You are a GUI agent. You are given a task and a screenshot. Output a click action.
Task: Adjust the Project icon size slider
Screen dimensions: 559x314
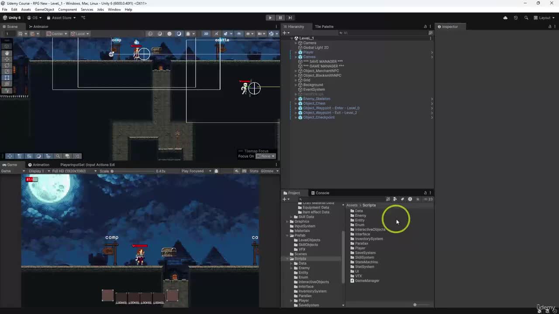point(415,305)
